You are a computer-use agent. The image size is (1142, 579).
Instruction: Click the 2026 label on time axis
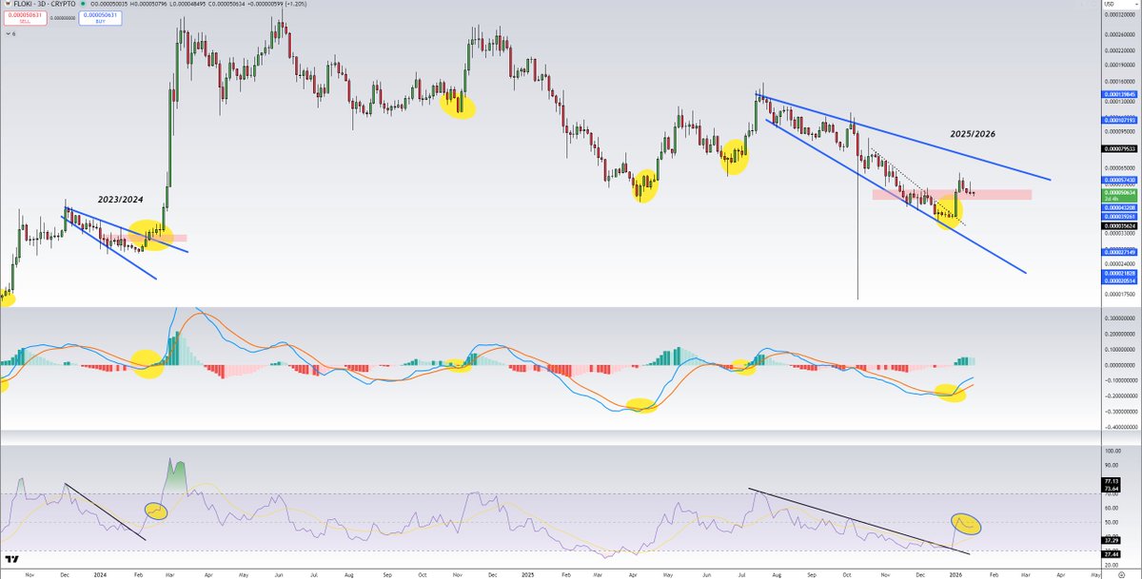tap(955, 574)
